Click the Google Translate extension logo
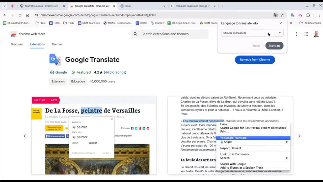Viewport: 323px width, 182px height. point(55,60)
